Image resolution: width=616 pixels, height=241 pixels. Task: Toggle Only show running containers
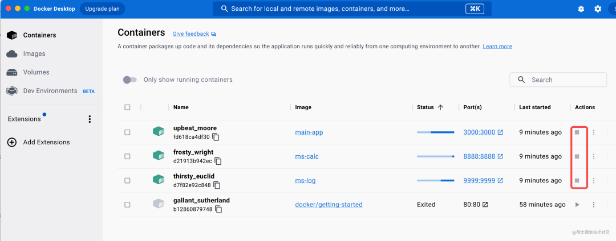[x=130, y=80]
